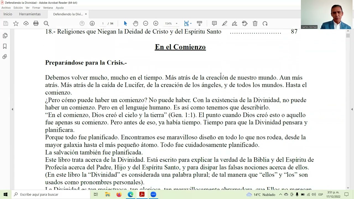Click the fit page width icon

tap(186, 23)
